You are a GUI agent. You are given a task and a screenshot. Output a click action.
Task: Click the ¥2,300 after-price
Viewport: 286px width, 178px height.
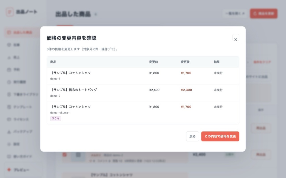[x=186, y=90]
